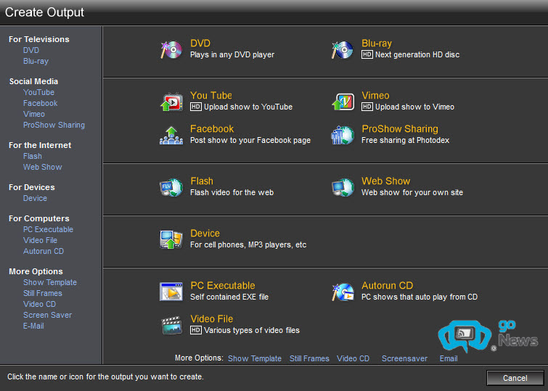Click the "Plays in any DVD player" description

(232, 55)
